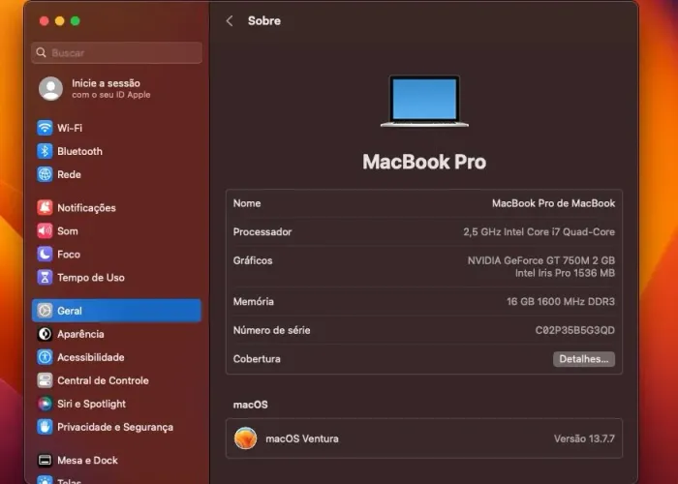
Task: Click the Aparência icon
Action: point(45,334)
